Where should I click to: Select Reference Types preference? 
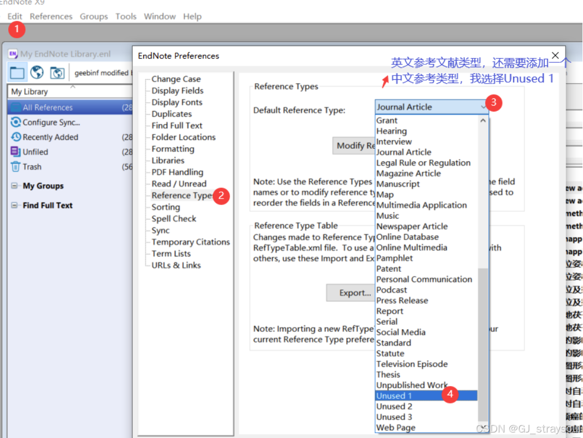(182, 195)
